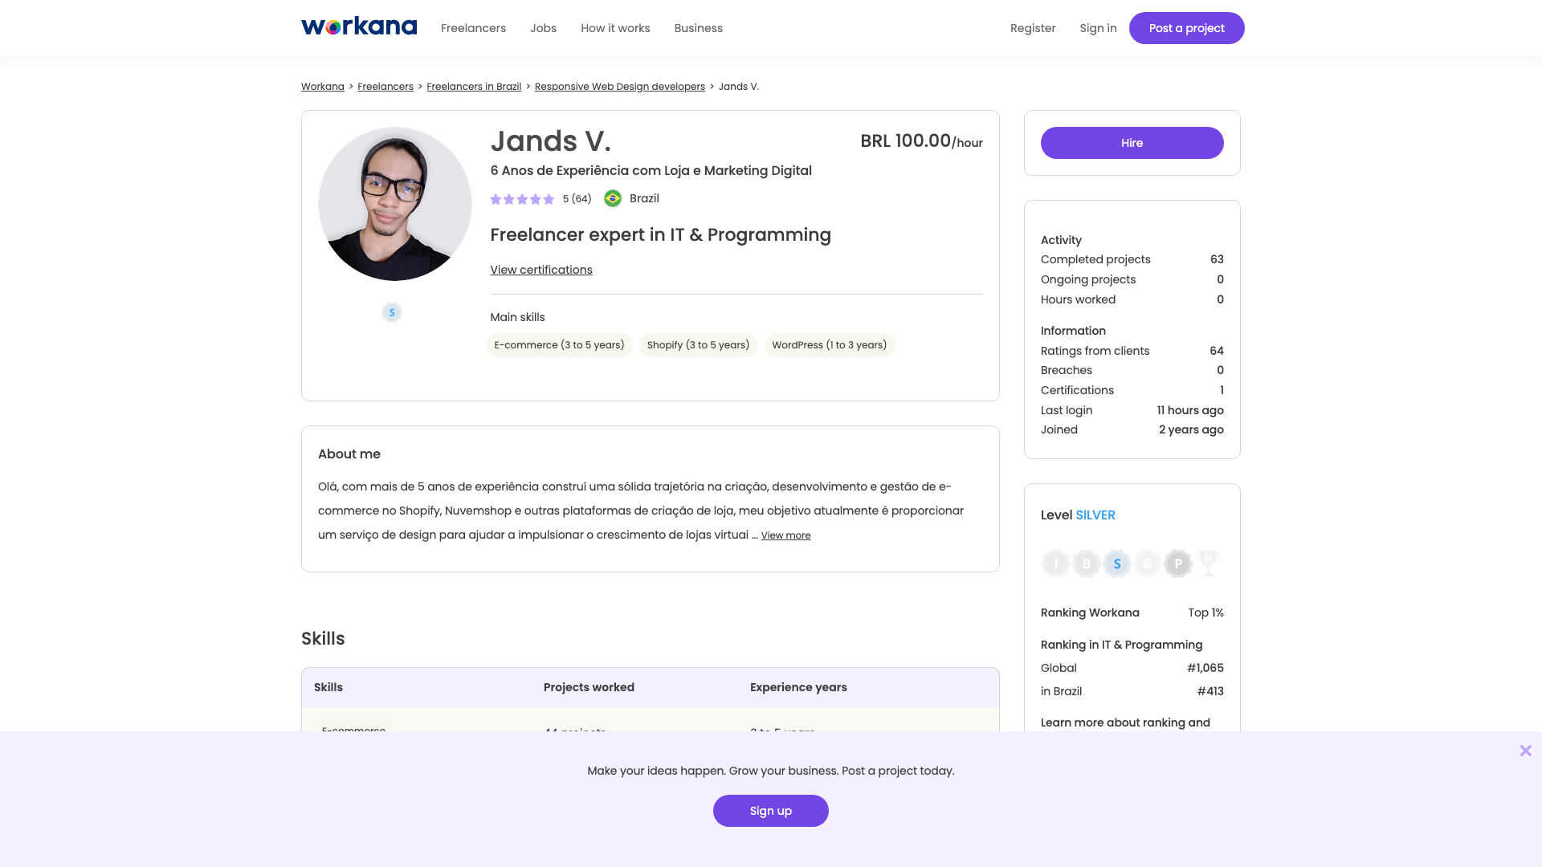This screenshot has height=867, width=1542.
Task: Go to Freelancers in Brazil breadcrumb
Action: pyautogui.click(x=474, y=87)
